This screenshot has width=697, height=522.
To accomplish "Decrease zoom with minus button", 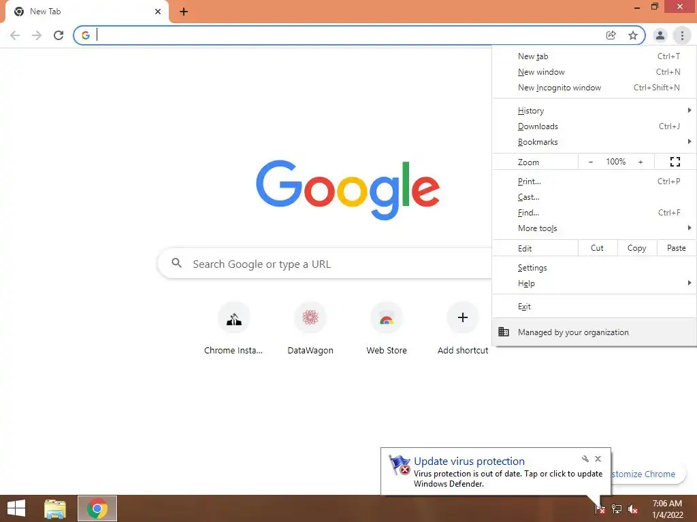I will click(590, 162).
